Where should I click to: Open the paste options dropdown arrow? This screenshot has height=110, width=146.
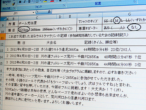click(x=6, y=4)
